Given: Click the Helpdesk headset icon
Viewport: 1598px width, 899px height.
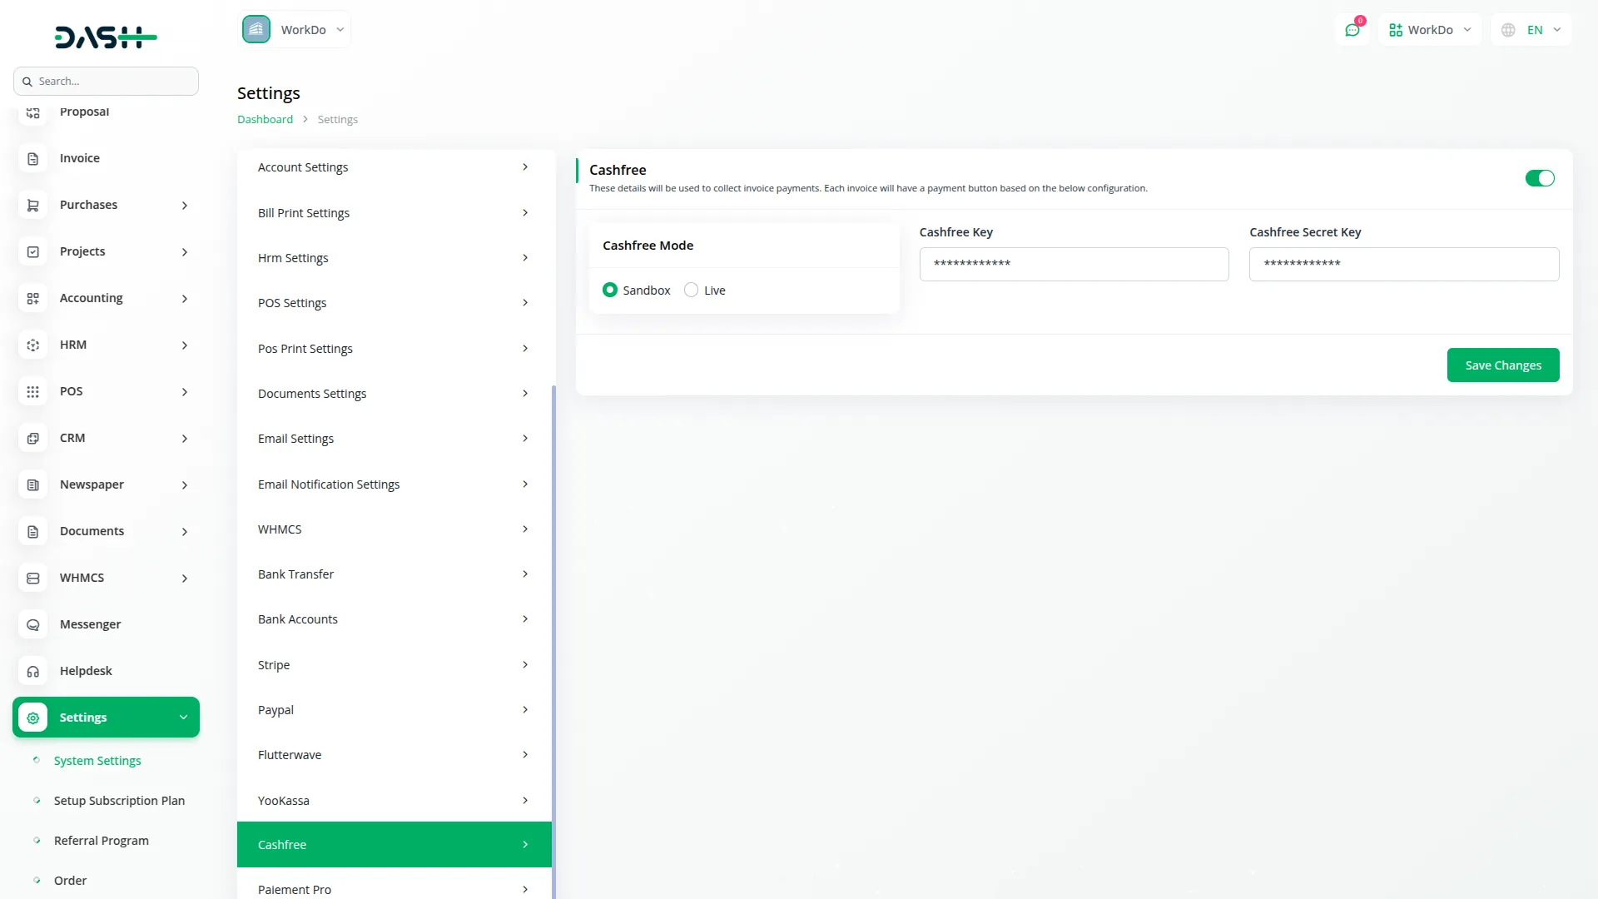Looking at the screenshot, I should pyautogui.click(x=33, y=671).
